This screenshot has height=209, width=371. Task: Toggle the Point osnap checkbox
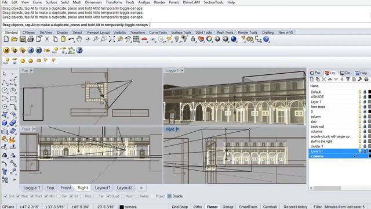tap(32, 196)
